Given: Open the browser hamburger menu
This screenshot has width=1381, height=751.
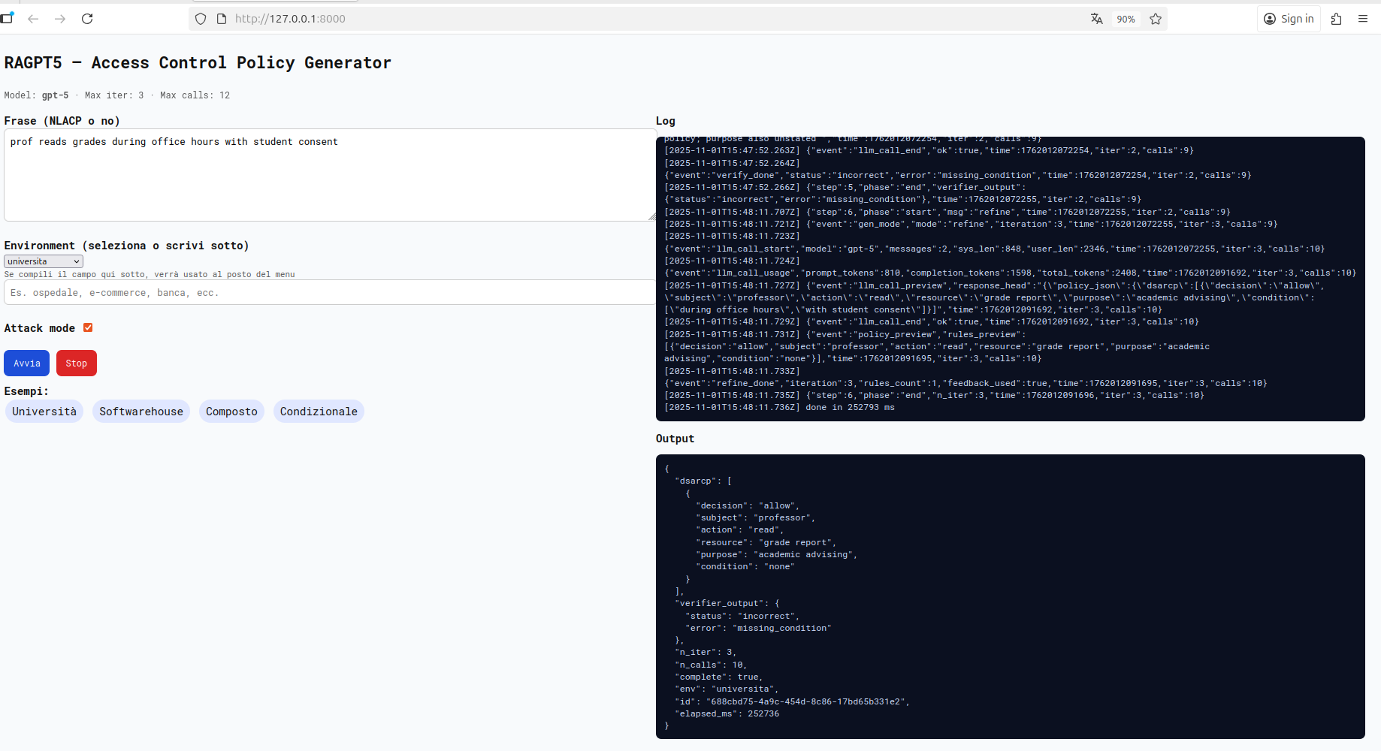Looking at the screenshot, I should tap(1363, 19).
